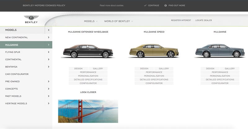Click the Mulsanne Speed heading
The height and width of the screenshot is (129, 248).
click(154, 32)
